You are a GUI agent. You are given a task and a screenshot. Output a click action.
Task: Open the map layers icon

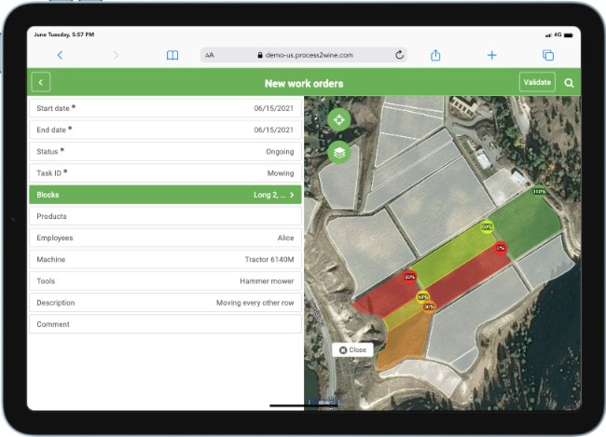coord(339,152)
